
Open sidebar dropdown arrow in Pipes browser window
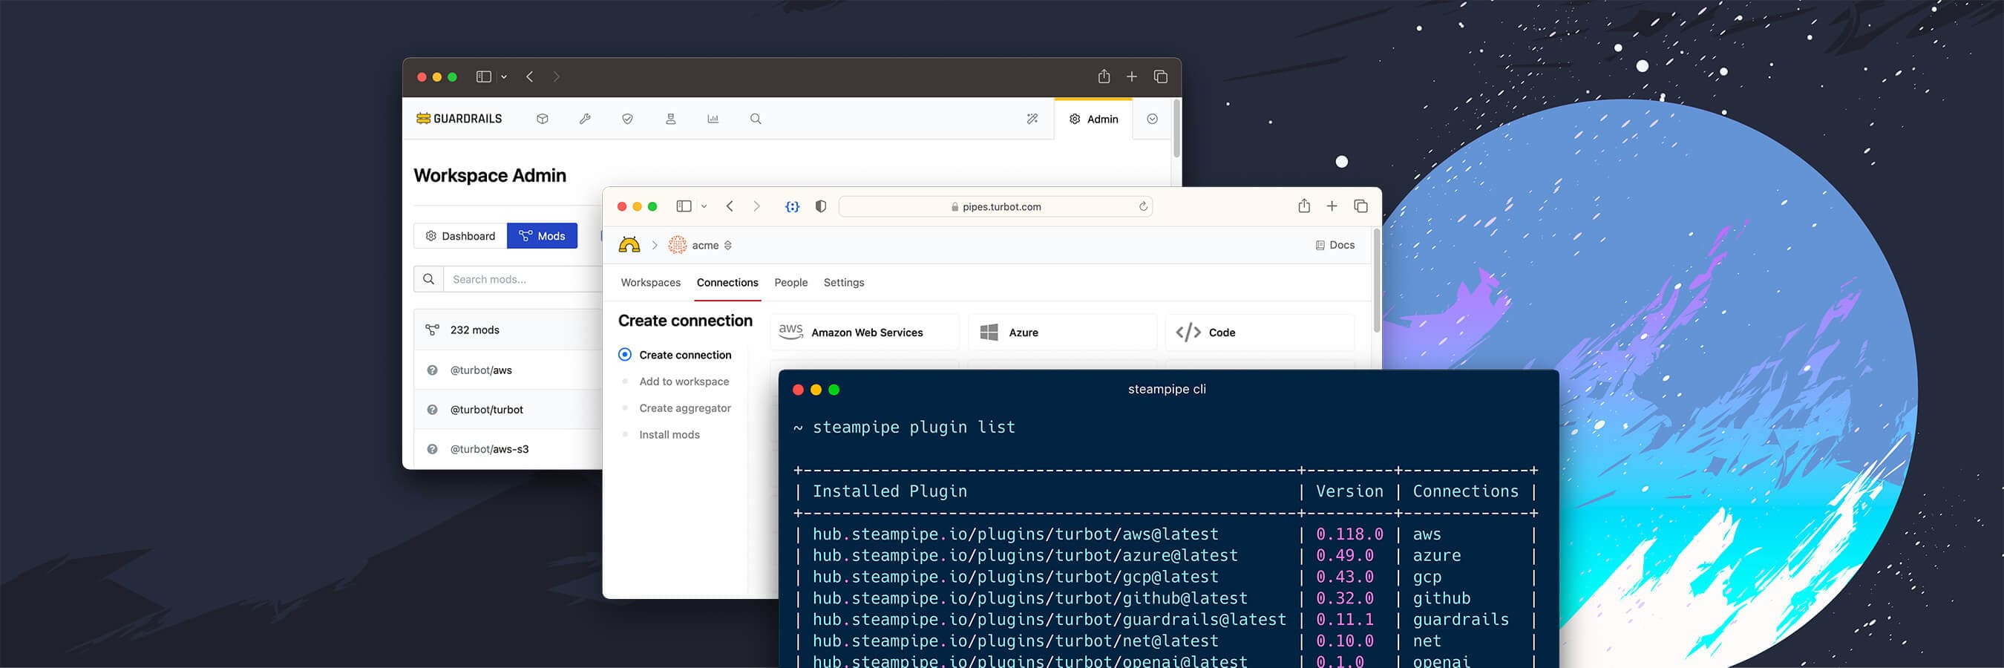click(704, 207)
